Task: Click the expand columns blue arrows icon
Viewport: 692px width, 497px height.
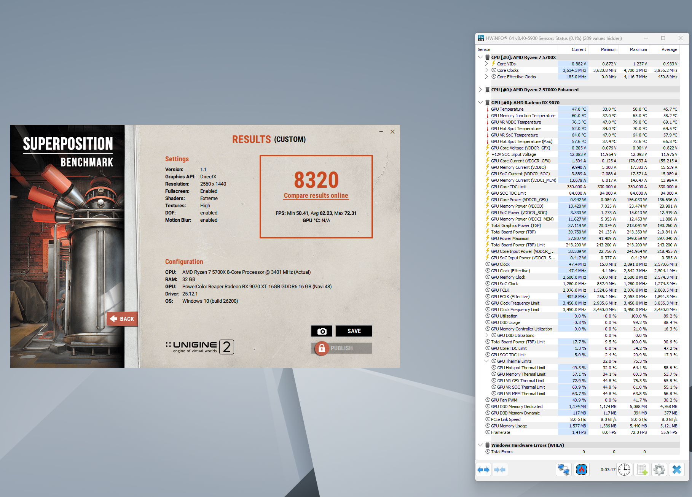Action: [483, 470]
